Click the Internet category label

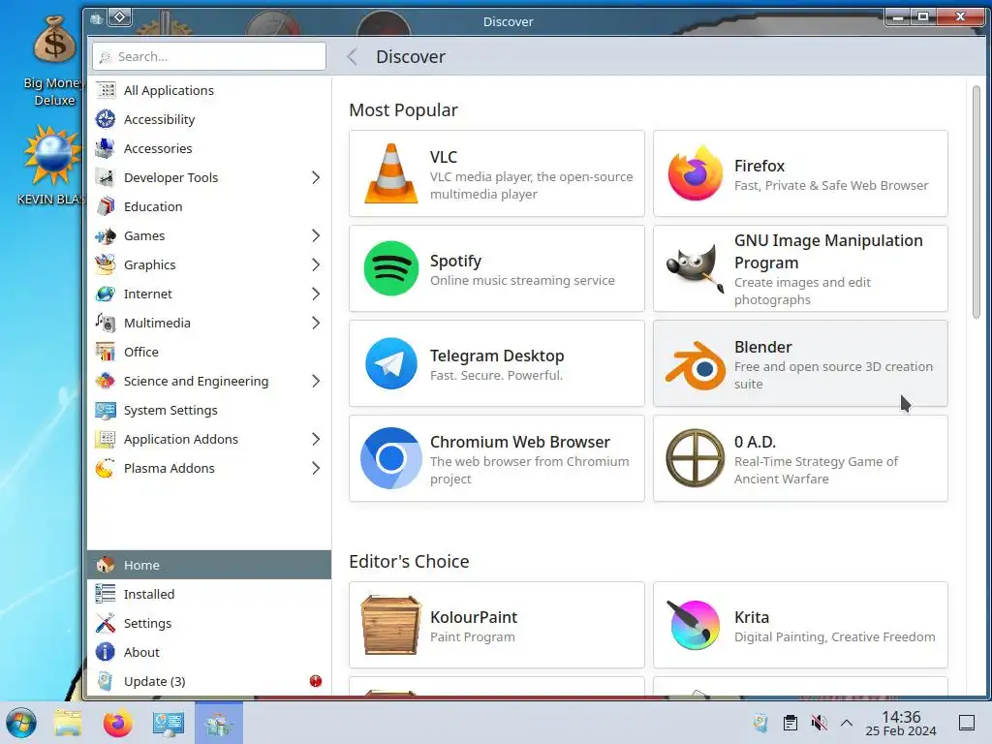coord(148,294)
